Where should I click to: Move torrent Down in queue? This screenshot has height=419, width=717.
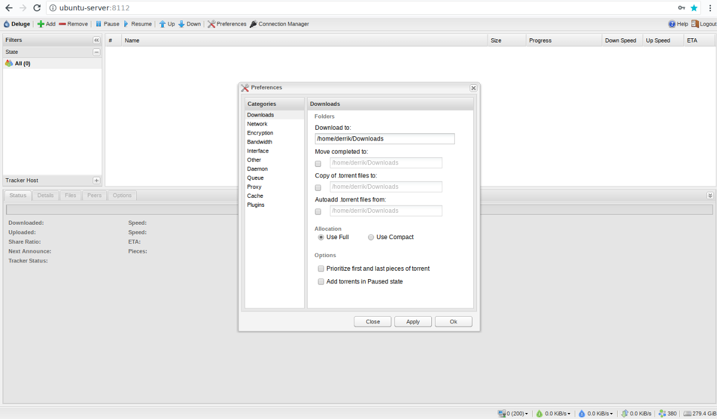189,24
